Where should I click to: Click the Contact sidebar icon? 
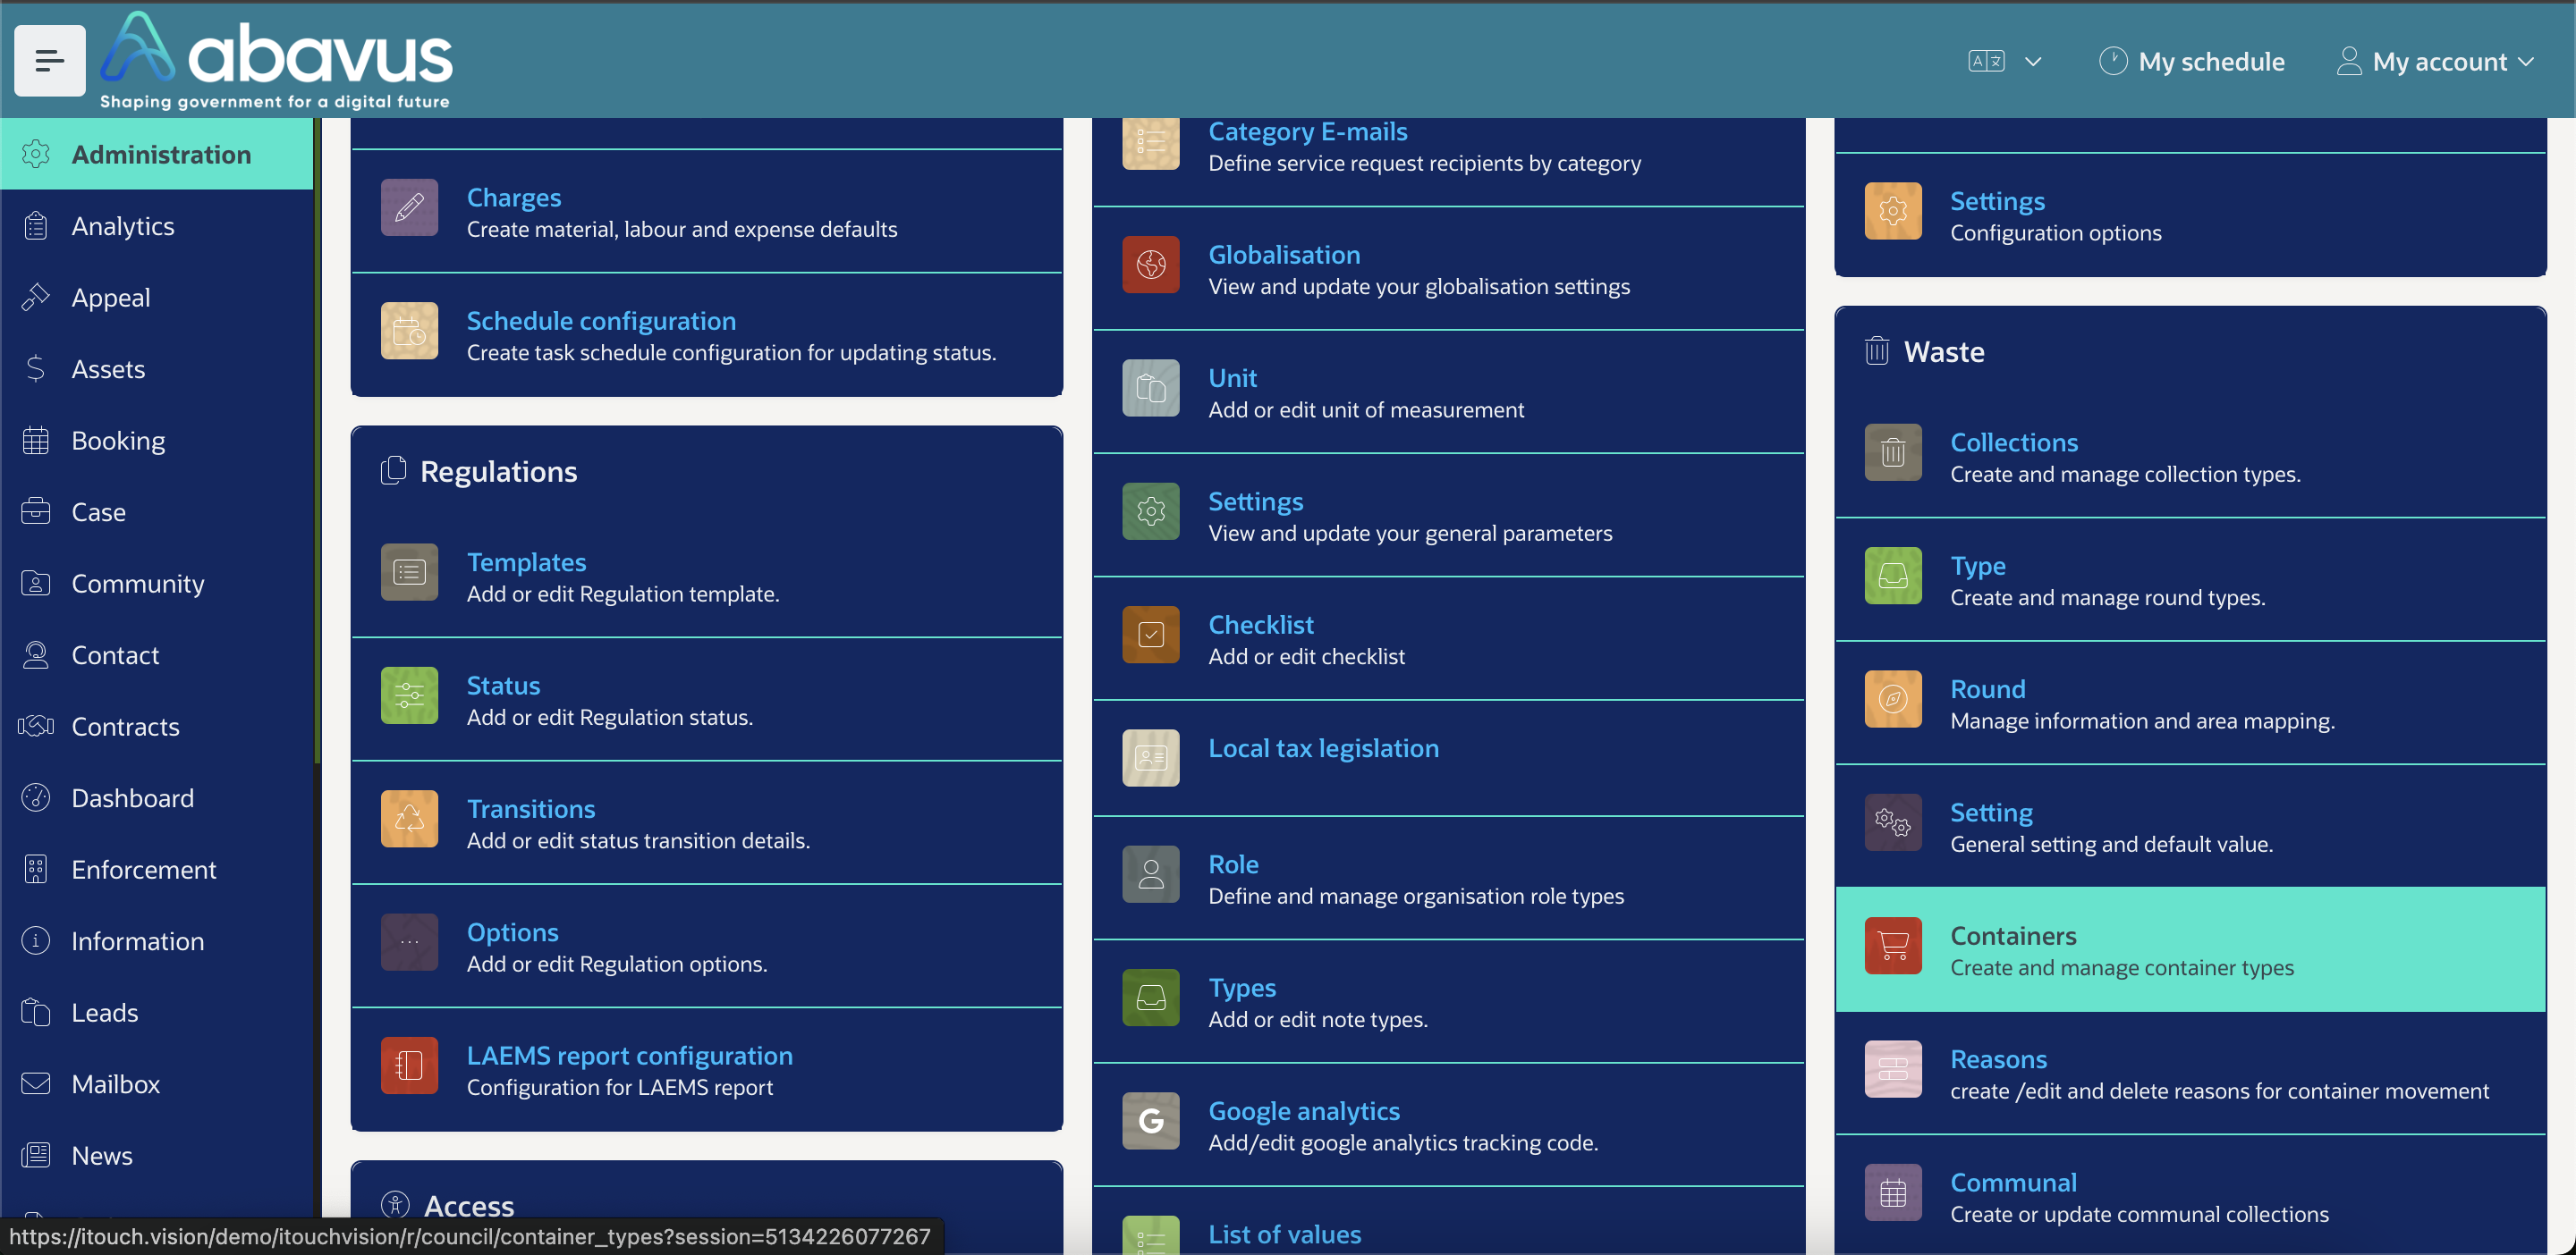[35, 654]
